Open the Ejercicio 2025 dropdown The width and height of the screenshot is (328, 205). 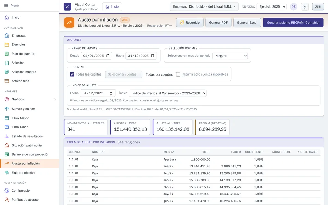272,7
